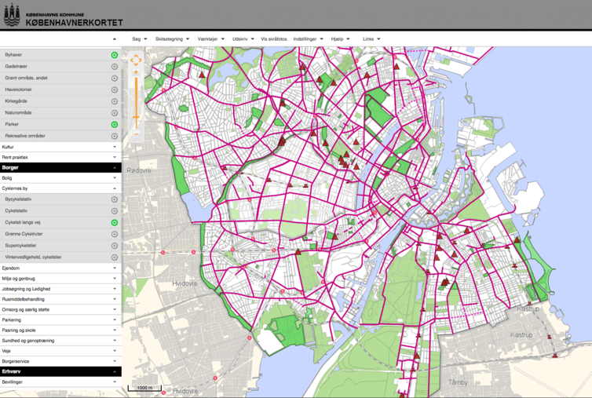592x398 pixels.
Task: Expand the Bolig category
Action: pyautogui.click(x=60, y=178)
